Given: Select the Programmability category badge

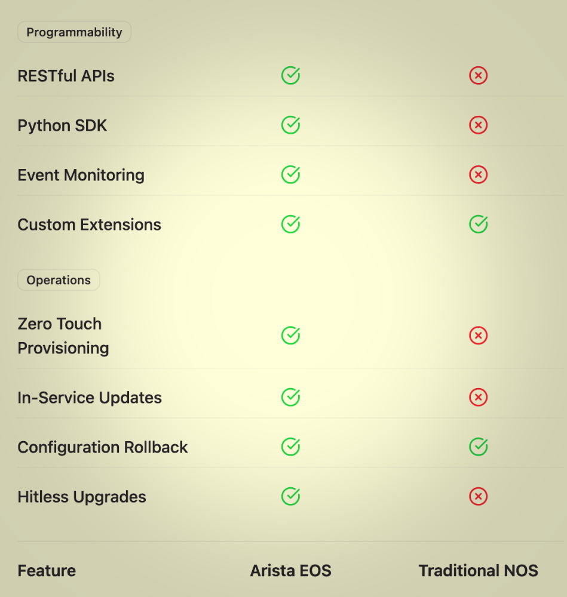Looking at the screenshot, I should tap(74, 32).
